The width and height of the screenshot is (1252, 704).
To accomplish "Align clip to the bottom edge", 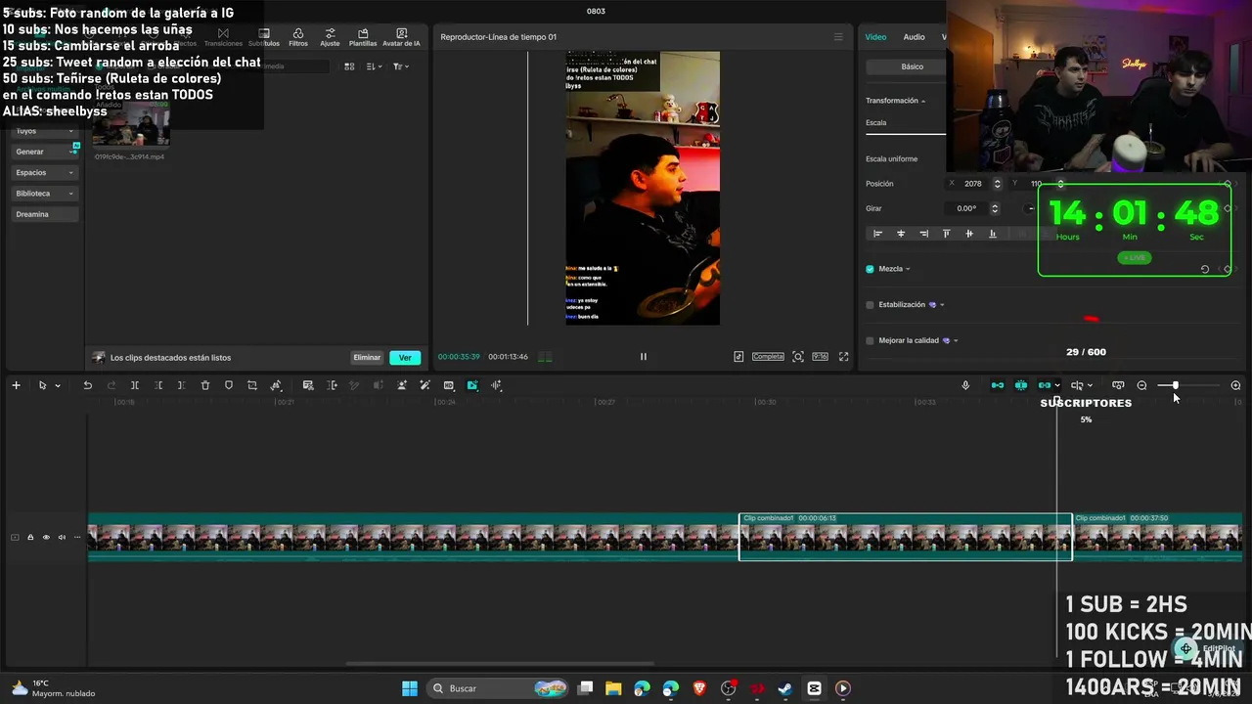I will [x=993, y=234].
